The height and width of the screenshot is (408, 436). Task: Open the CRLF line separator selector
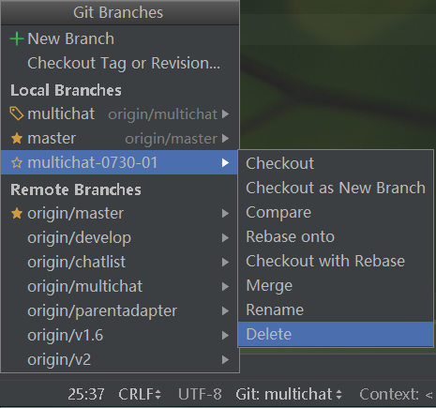pos(140,394)
